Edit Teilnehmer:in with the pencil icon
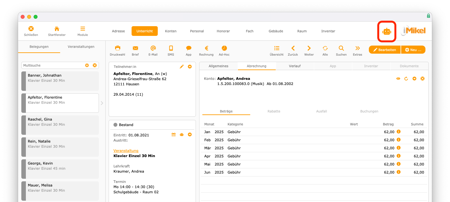 tap(182, 67)
